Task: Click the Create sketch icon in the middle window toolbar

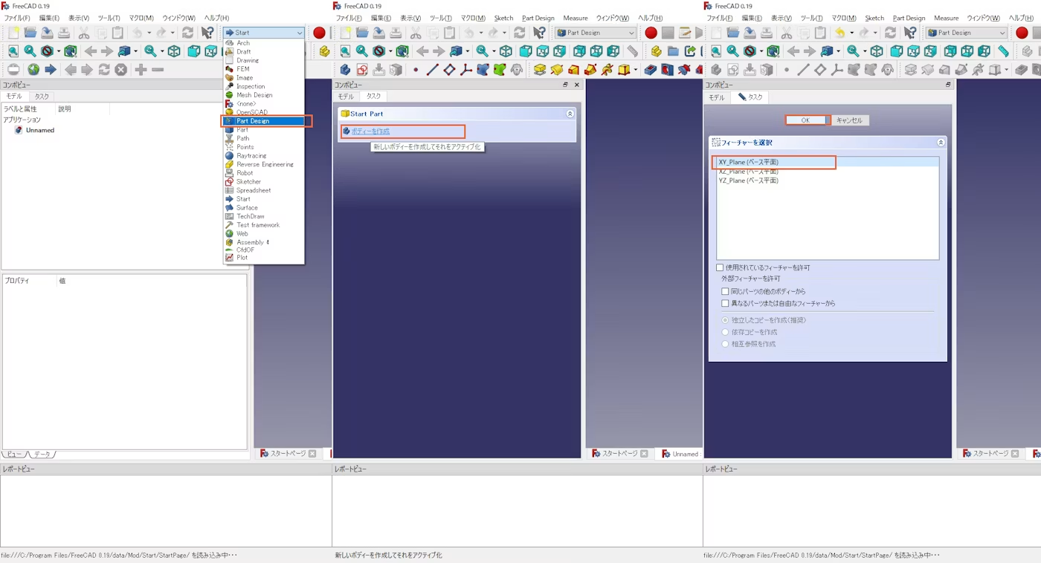Action: 362,70
